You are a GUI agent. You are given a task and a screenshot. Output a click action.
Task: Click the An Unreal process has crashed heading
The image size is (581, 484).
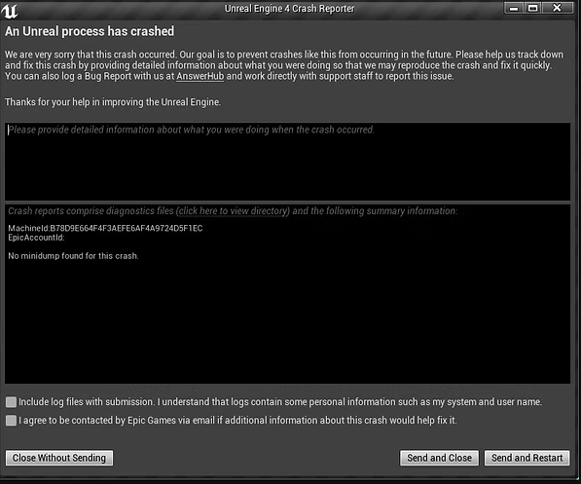90,31
